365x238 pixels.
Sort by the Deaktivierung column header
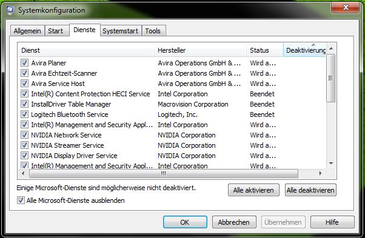(x=304, y=50)
